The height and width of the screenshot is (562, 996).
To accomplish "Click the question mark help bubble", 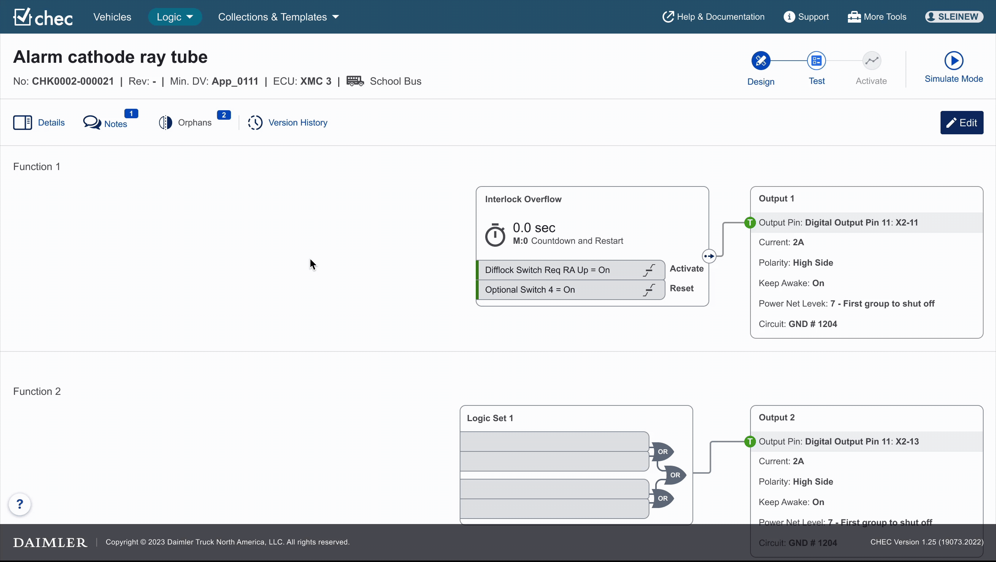I will click(x=20, y=504).
